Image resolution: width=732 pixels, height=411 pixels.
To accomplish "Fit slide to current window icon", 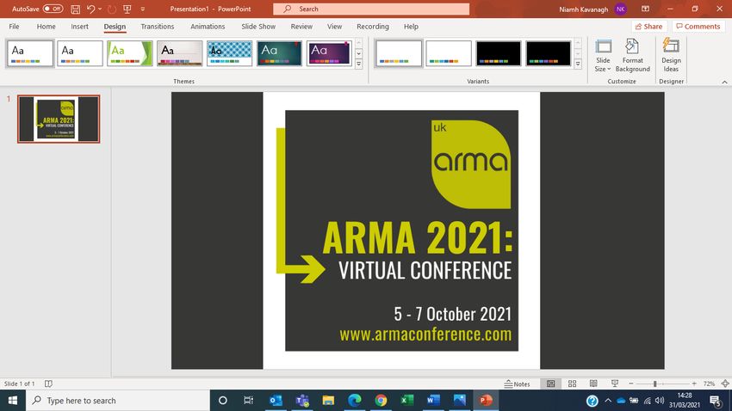I will (x=725, y=383).
